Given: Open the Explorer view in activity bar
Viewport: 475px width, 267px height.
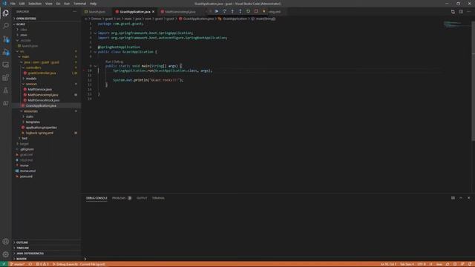Looking at the screenshot, I should click(x=6, y=13).
